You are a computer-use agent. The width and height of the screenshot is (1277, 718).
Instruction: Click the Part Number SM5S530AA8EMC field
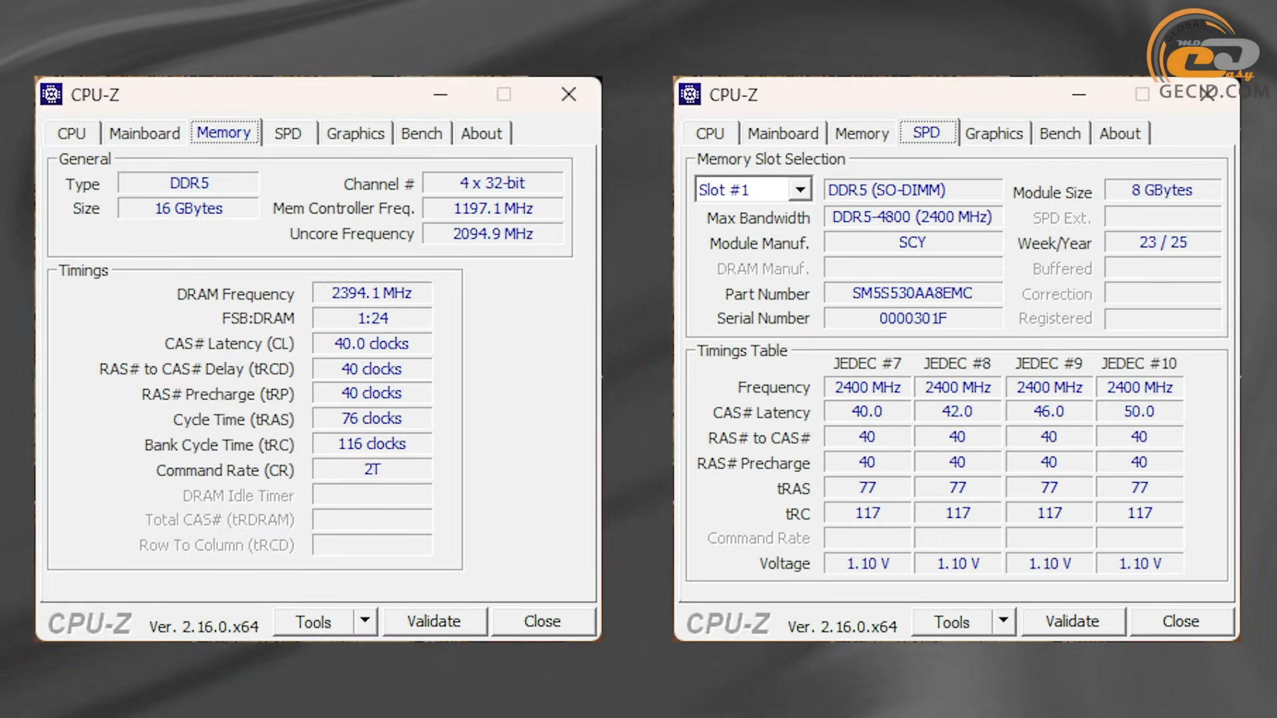click(912, 293)
